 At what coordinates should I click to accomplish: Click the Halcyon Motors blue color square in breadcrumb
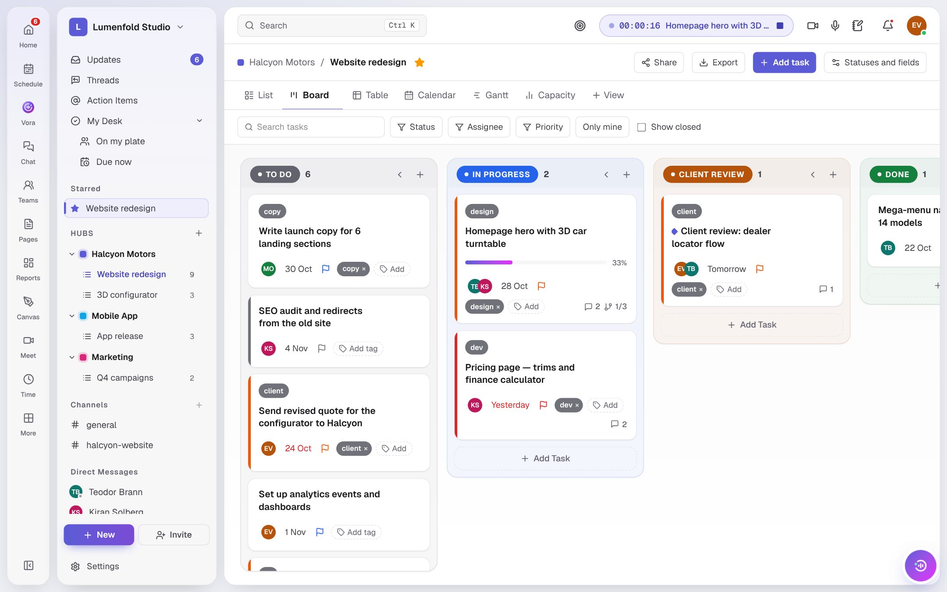[240, 62]
